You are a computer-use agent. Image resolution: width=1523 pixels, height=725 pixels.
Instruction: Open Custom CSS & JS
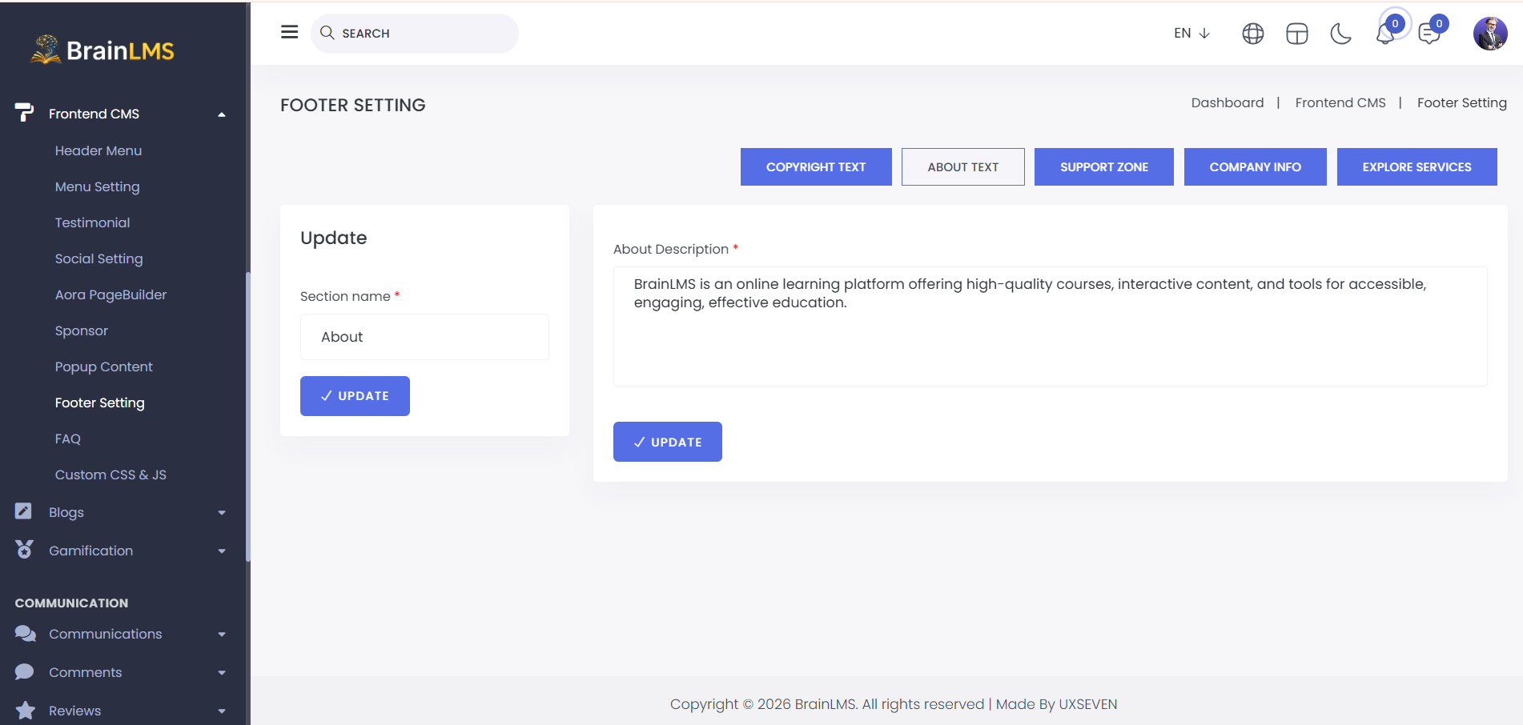point(111,475)
